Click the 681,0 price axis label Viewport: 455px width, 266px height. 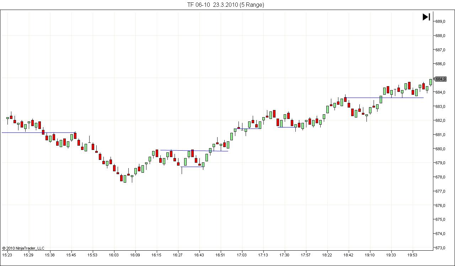440,135
